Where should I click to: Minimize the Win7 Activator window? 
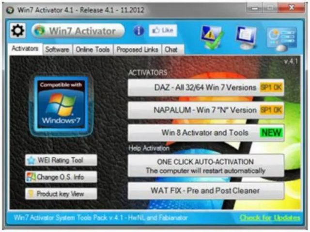(x=255, y=8)
